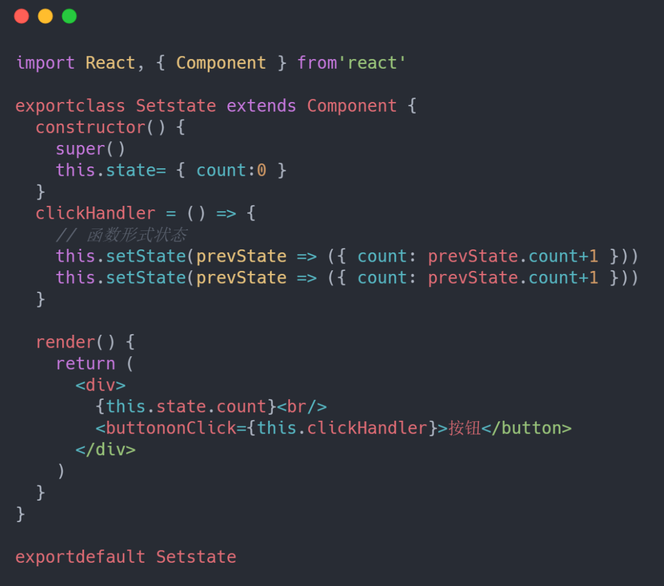
Task: Click the word 'Setstate' in class declaration
Action: click(176, 106)
